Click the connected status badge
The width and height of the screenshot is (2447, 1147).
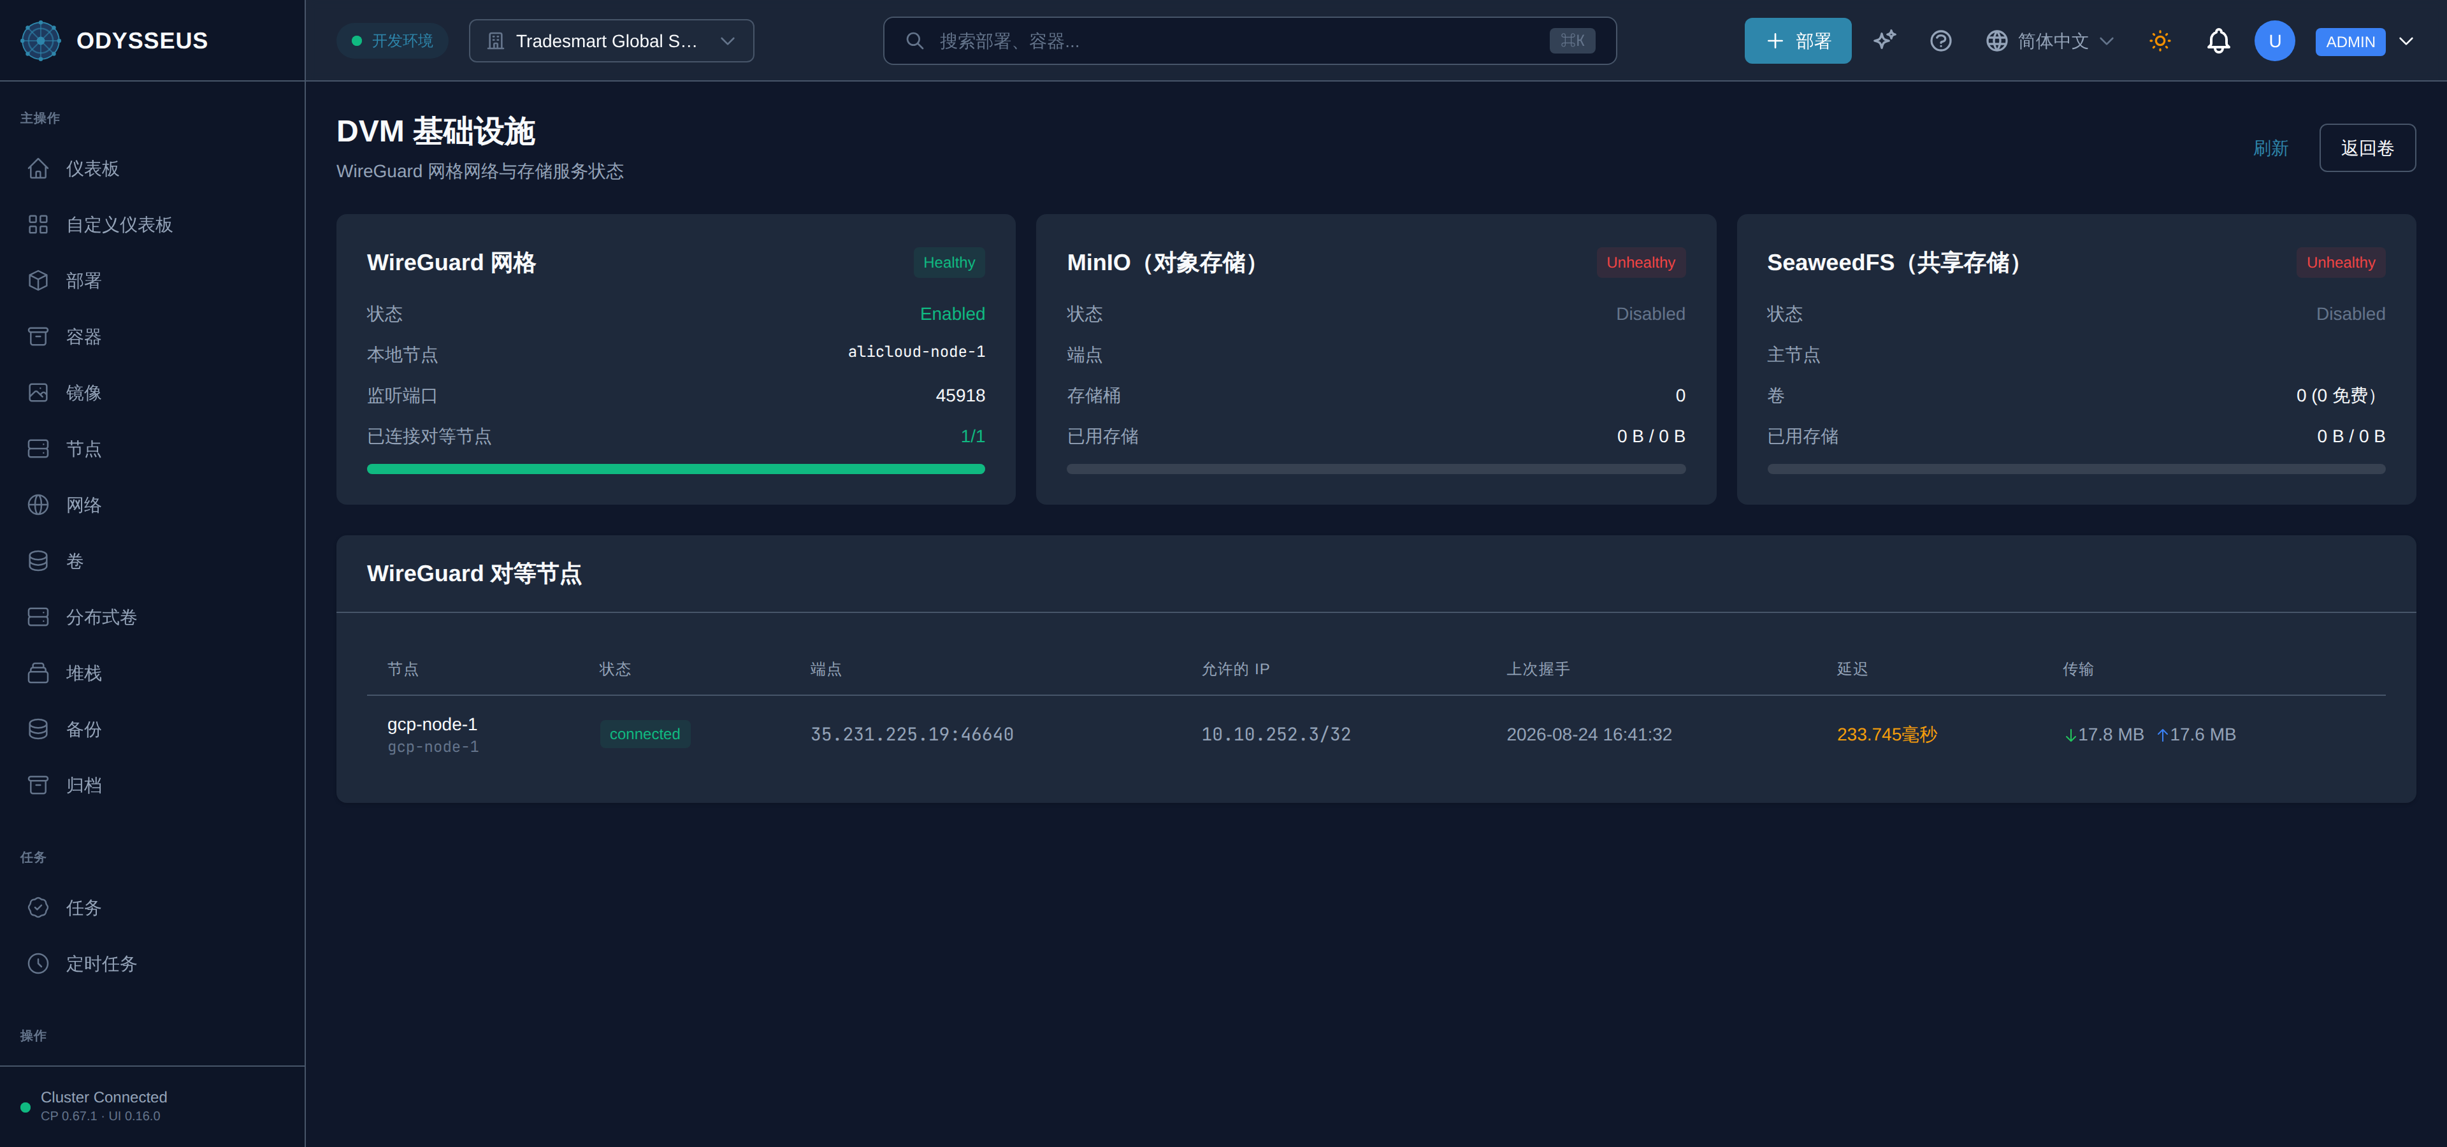coord(644,734)
